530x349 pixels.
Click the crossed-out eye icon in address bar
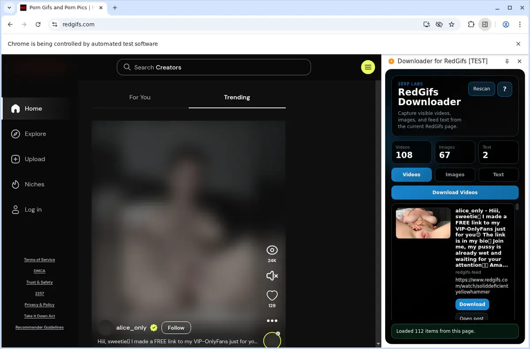(x=439, y=24)
